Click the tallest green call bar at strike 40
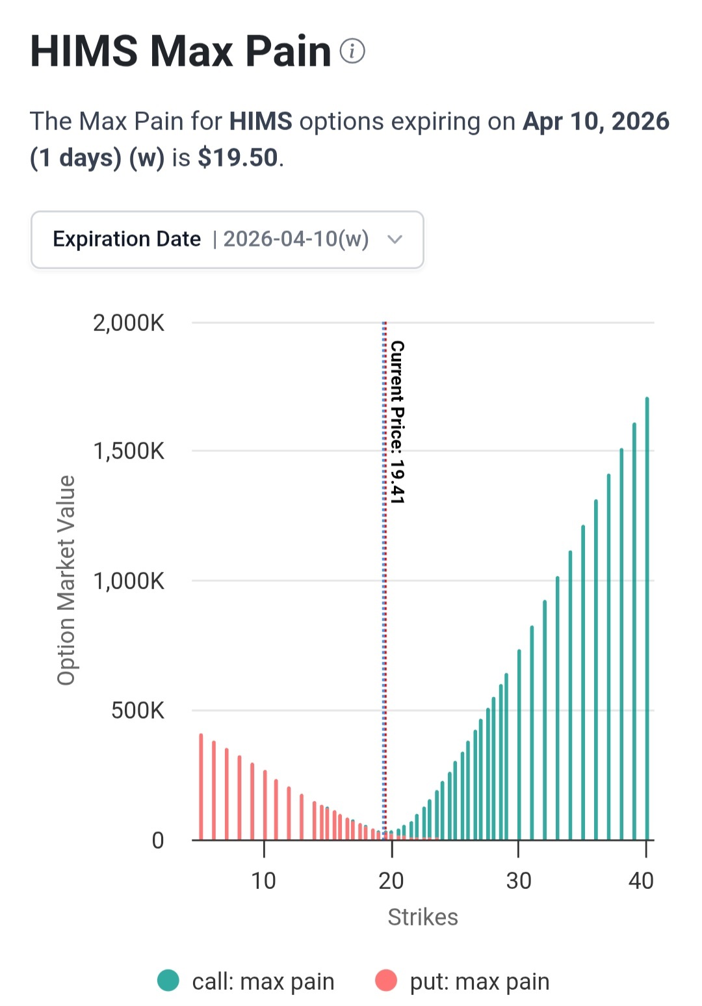 tap(647, 618)
